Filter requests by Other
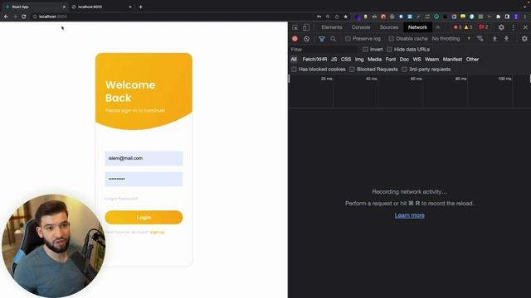This screenshot has height=298, width=531. [x=472, y=60]
